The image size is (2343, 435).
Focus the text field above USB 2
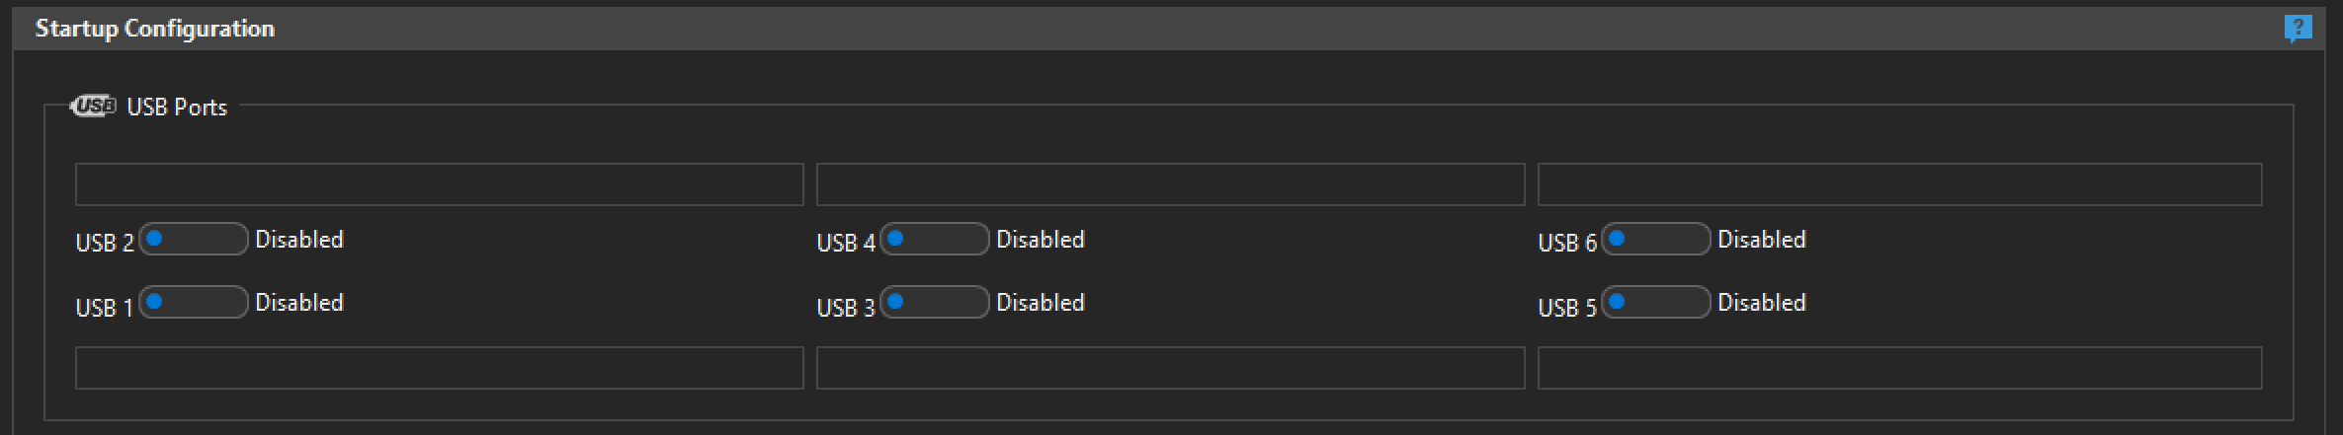click(440, 184)
